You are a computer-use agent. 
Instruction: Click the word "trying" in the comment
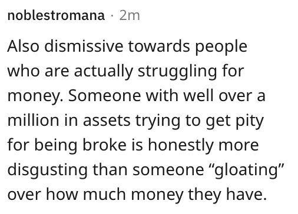coord(158,121)
